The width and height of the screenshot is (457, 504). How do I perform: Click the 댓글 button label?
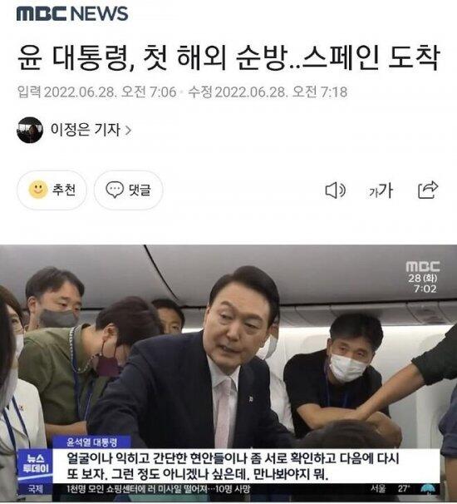click(140, 190)
